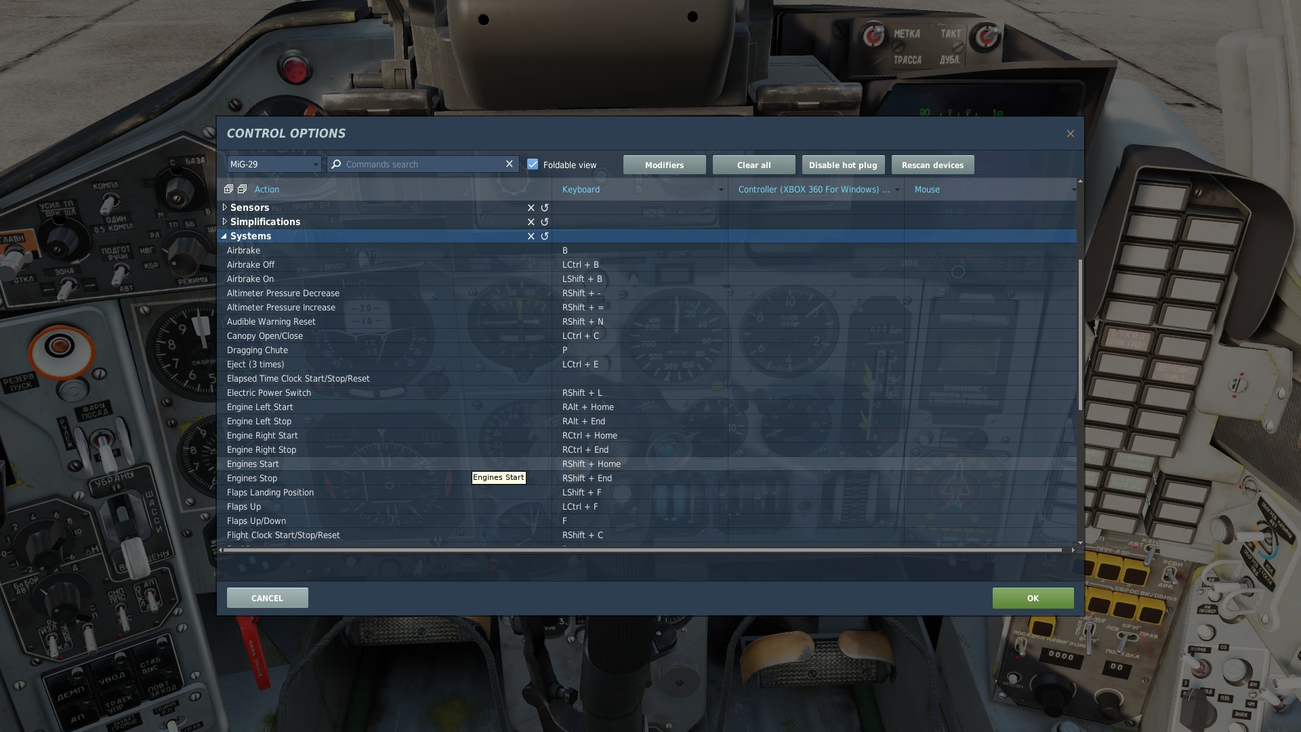Select Flight Clock Start/Stop/Reset row
This screenshot has height=732, width=1301.
646,535
